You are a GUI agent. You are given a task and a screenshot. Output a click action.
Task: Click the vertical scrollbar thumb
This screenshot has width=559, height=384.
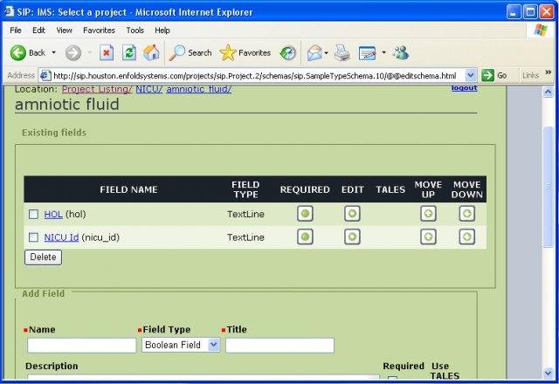click(x=548, y=186)
